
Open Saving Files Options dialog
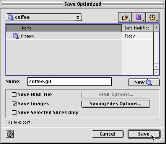click(x=116, y=104)
